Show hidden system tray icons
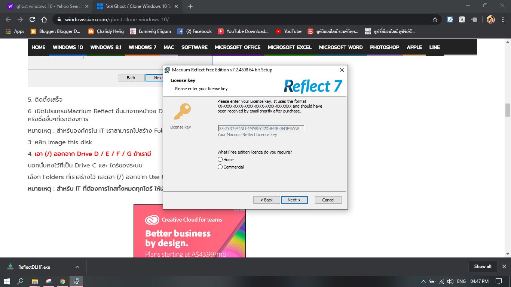 coord(423,281)
